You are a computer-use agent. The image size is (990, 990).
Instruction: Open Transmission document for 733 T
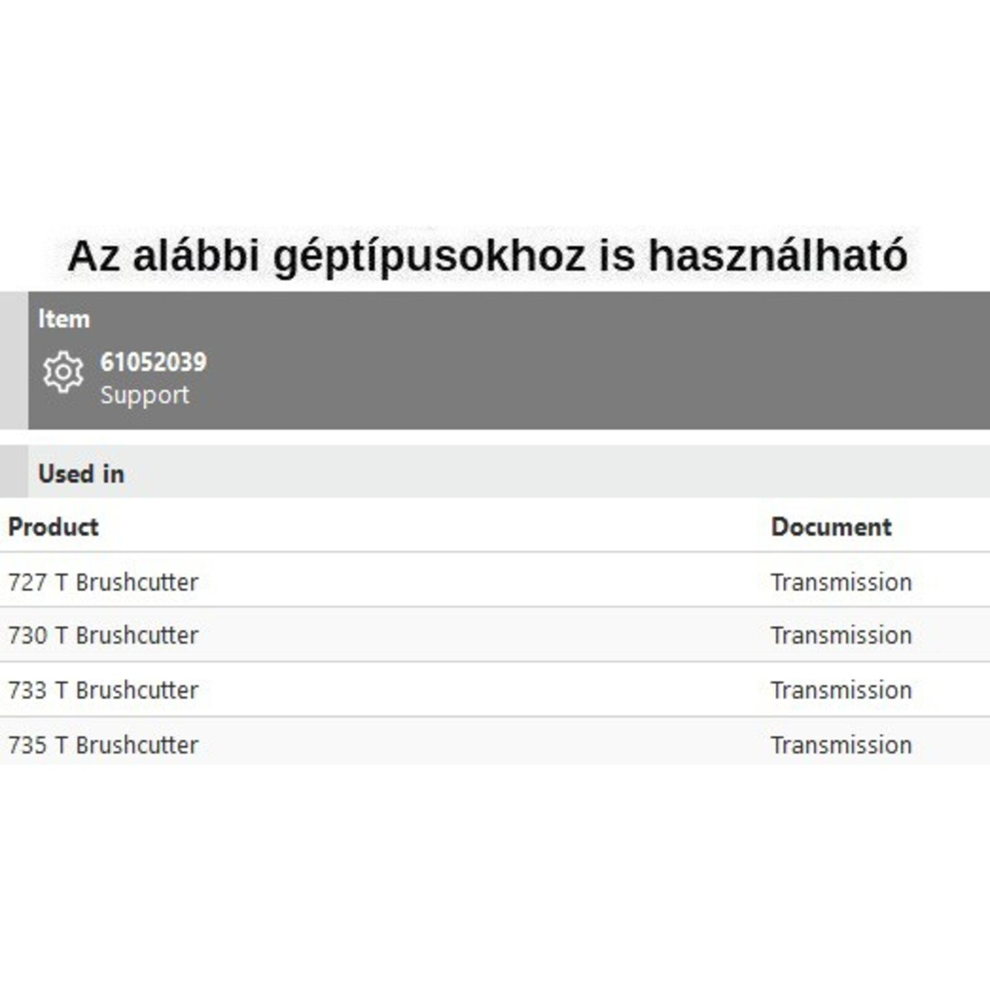pos(841,691)
